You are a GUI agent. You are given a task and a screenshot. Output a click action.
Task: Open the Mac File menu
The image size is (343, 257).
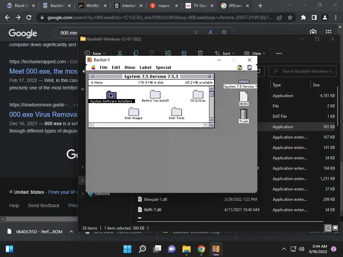pos(104,67)
